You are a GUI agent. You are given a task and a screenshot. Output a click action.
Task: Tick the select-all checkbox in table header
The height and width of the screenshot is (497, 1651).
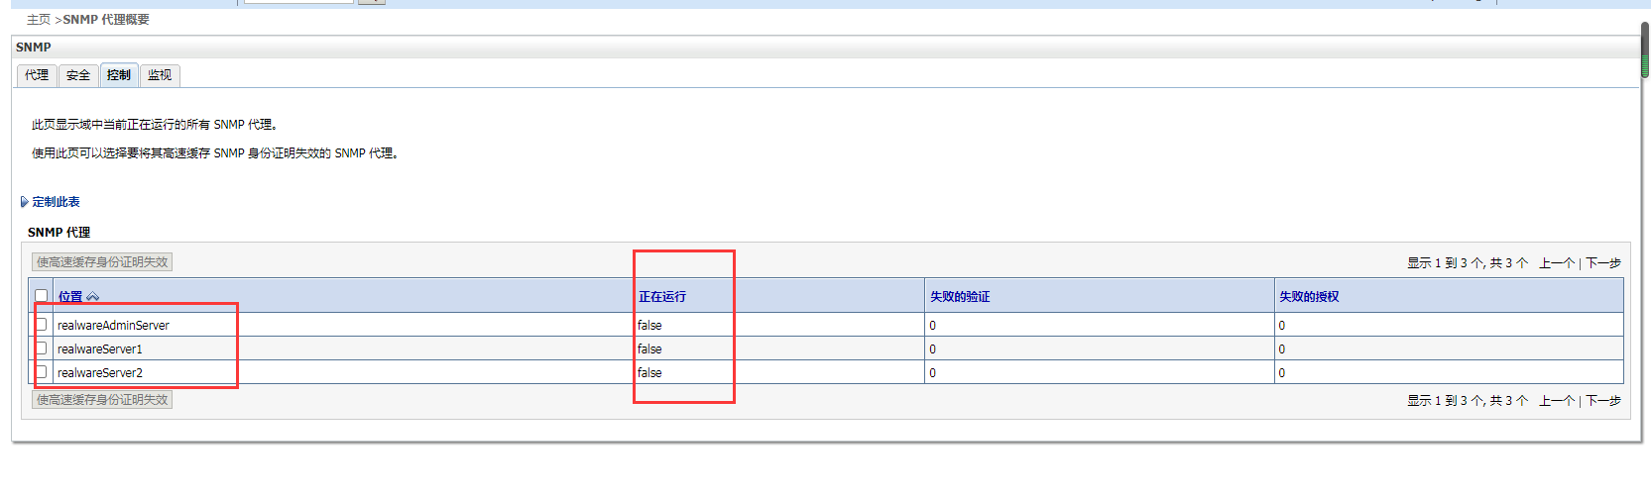coord(41,296)
